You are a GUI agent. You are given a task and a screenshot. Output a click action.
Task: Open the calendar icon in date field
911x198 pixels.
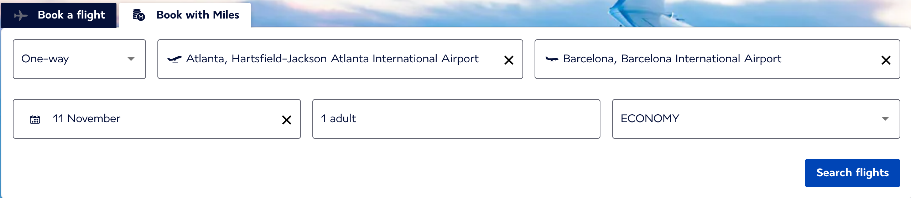(35, 119)
